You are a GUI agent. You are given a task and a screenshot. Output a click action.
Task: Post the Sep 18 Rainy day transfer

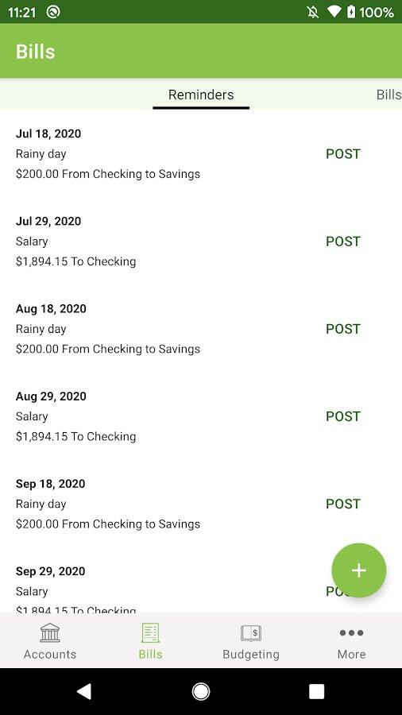(343, 504)
